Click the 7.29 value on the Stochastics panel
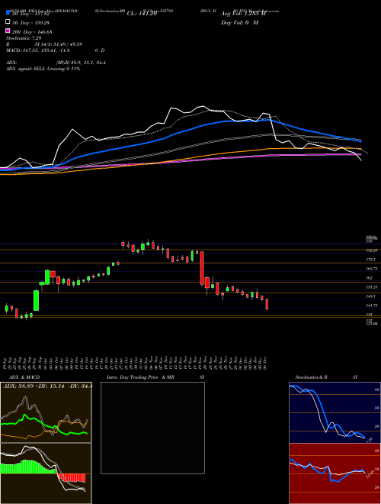The width and height of the screenshot is (381, 504). [370, 440]
